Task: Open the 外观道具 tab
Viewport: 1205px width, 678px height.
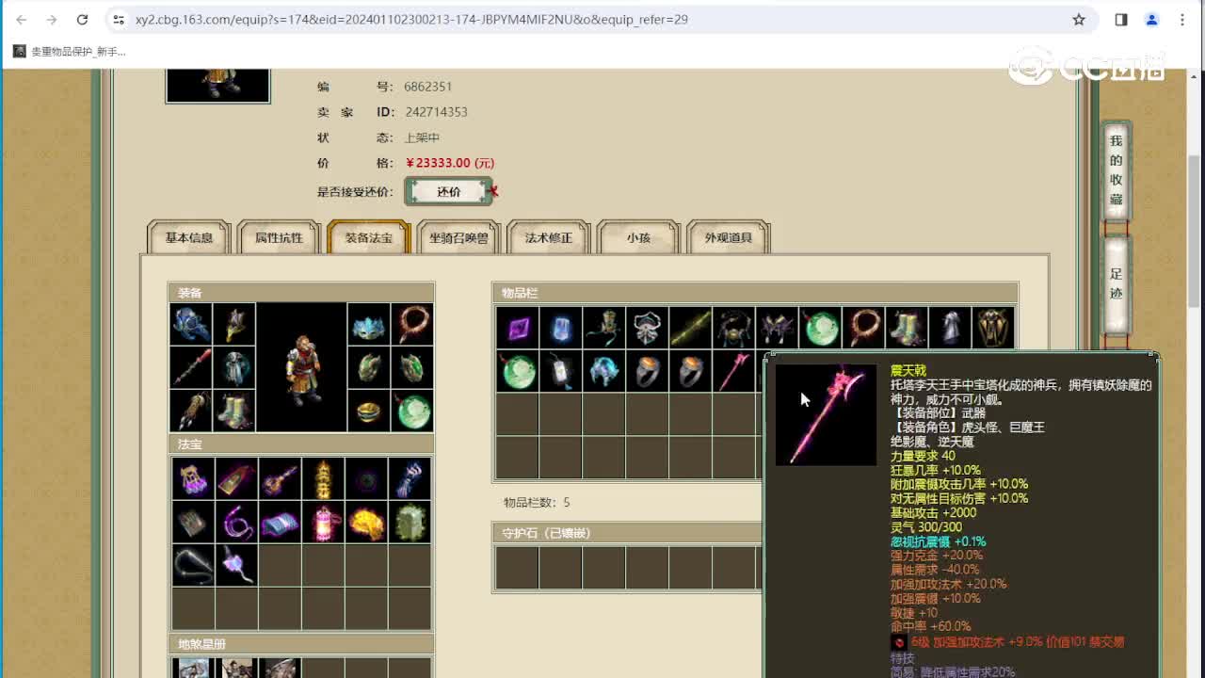Action: pos(729,237)
